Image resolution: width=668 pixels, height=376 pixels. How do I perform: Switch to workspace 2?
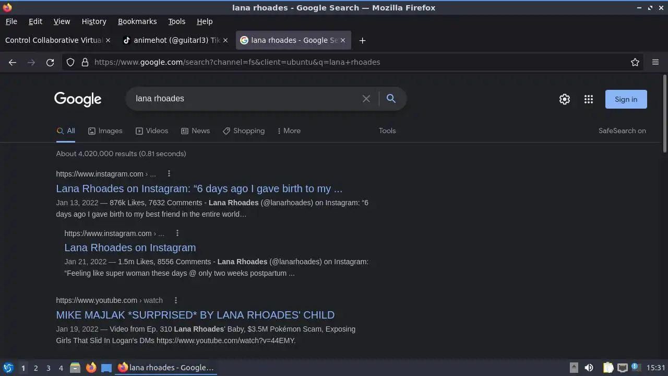coord(35,368)
